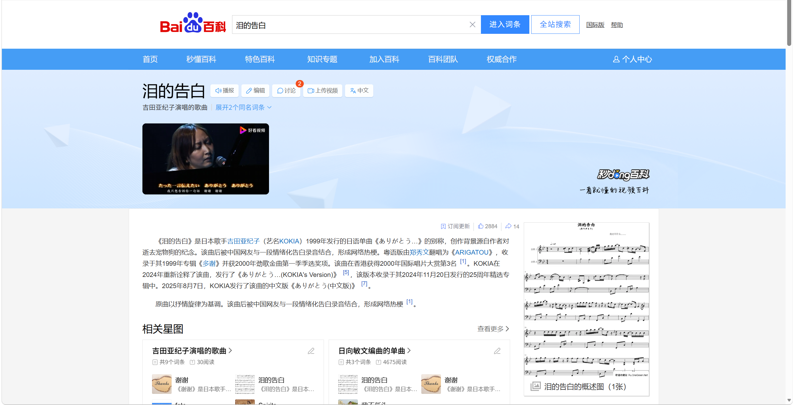Expand 展开2个同名词条 dropdown
Screen dimensions: 794x405
pos(244,107)
